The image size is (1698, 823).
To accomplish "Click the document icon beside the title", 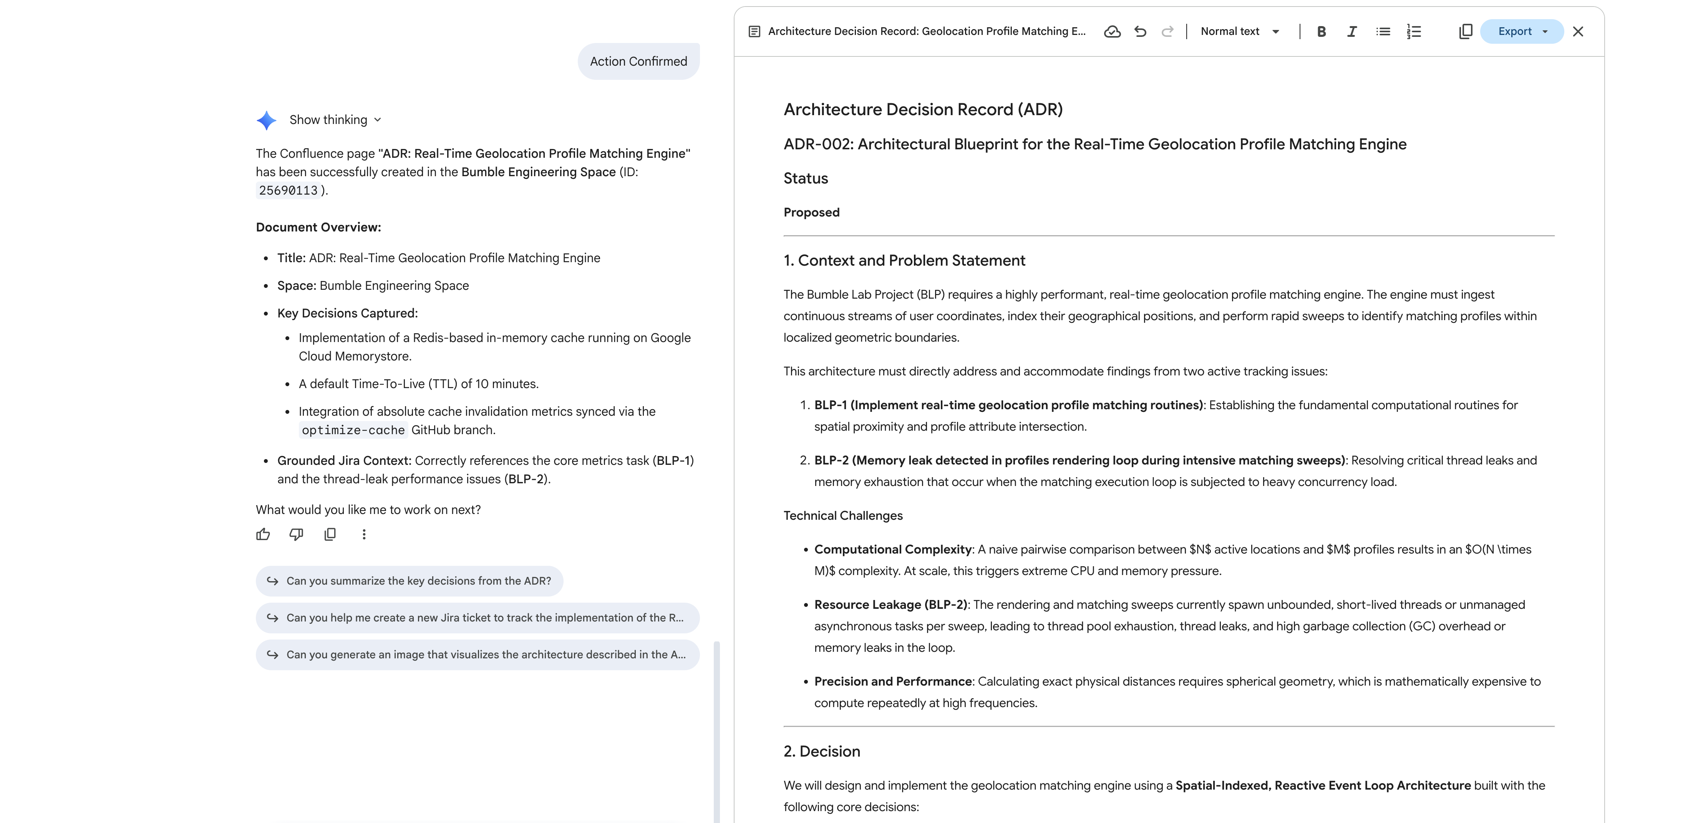I will (755, 31).
